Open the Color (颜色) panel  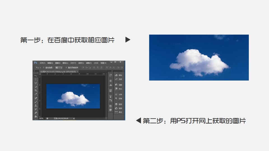point(117,75)
